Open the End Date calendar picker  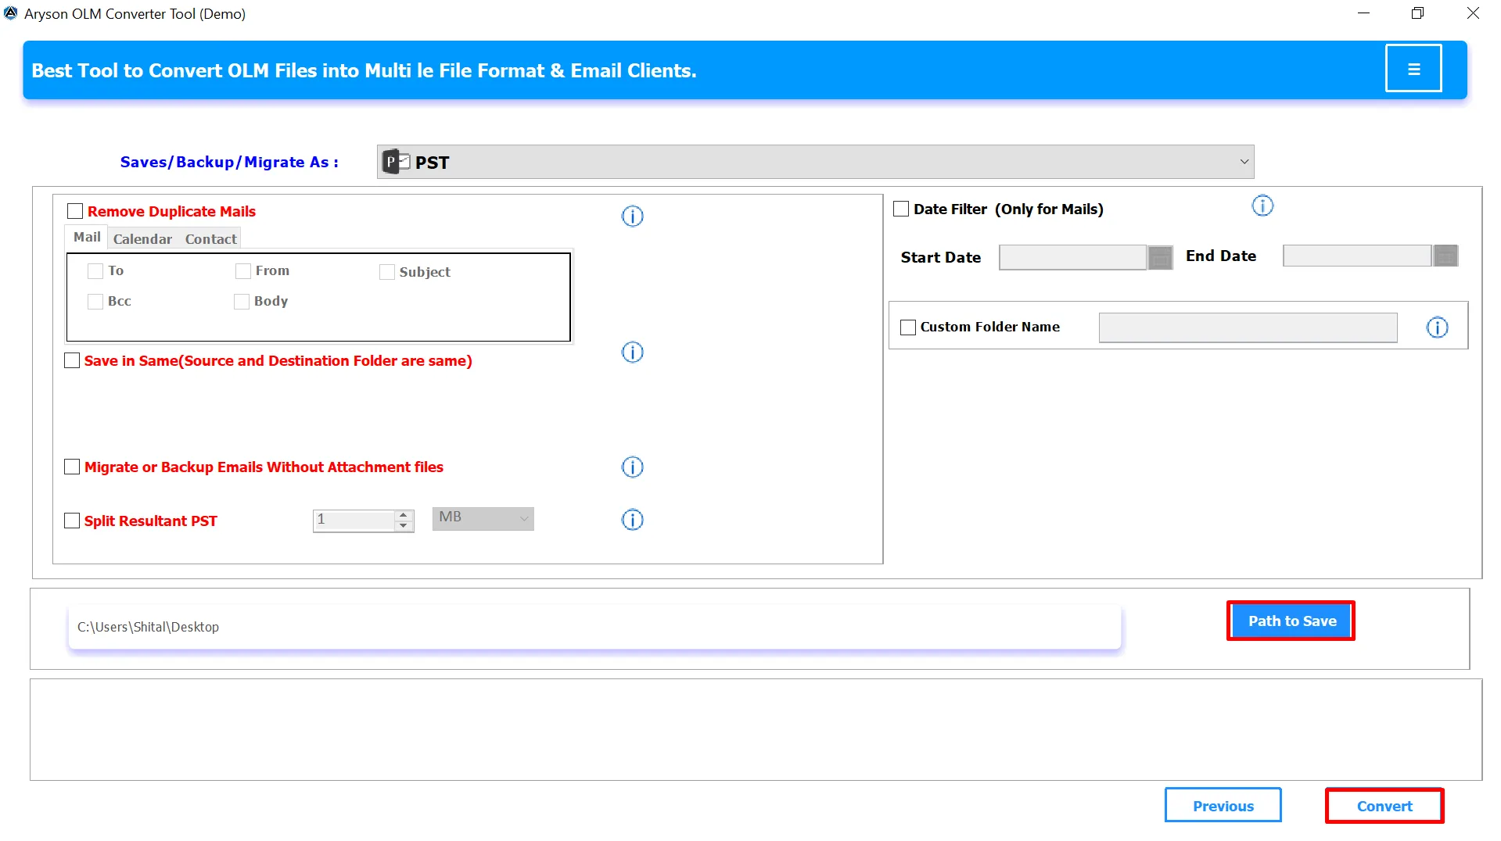click(x=1445, y=256)
